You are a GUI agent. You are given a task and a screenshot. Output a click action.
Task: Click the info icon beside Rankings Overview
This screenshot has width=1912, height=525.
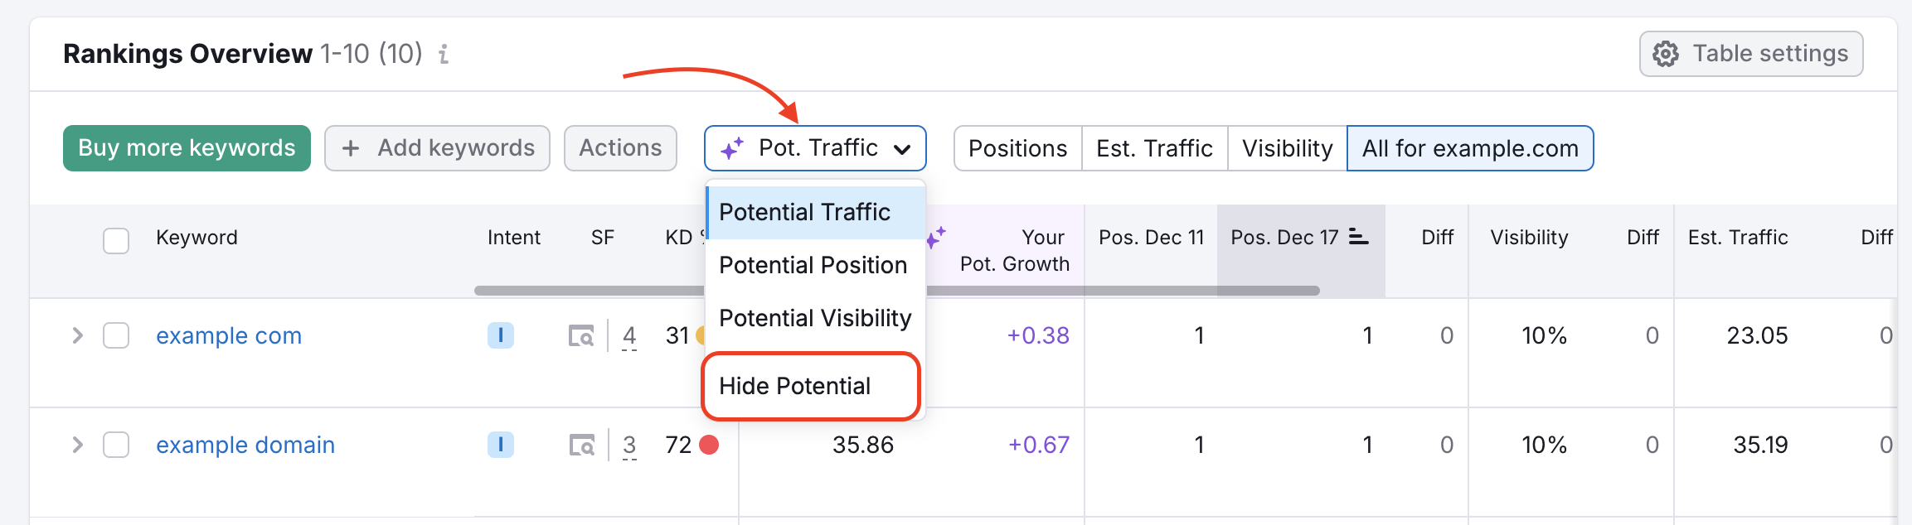(444, 55)
